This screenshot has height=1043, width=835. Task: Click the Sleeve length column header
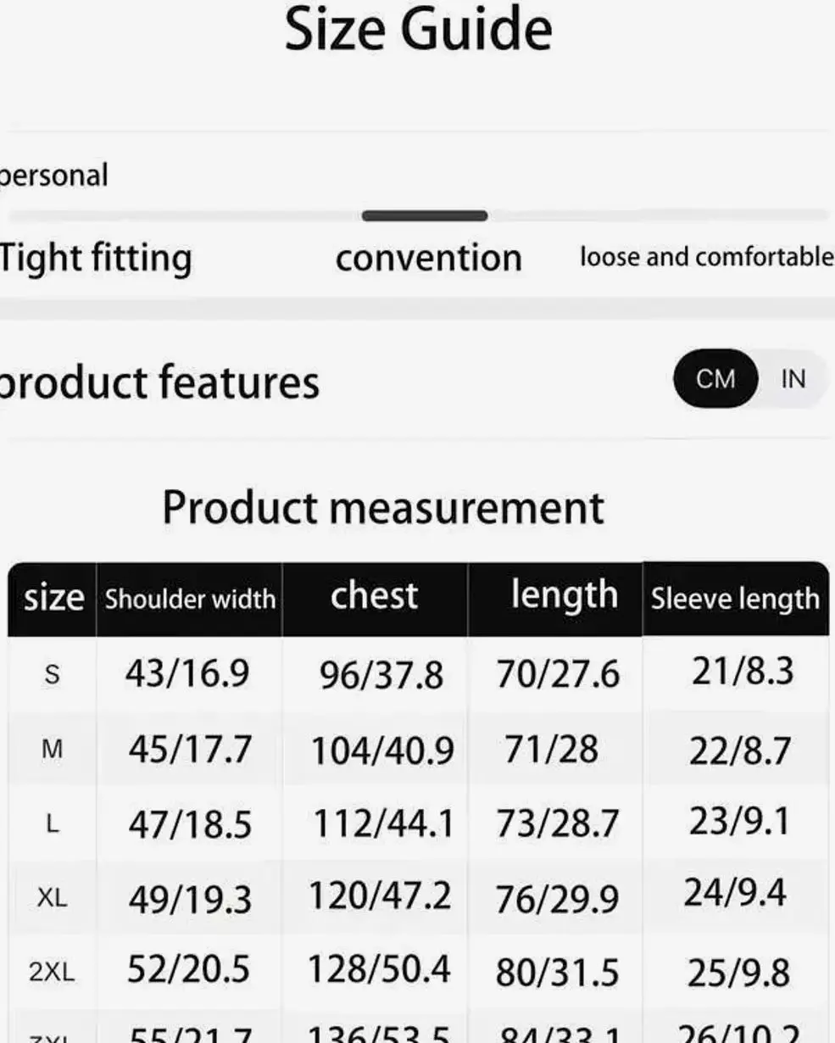coord(735,599)
